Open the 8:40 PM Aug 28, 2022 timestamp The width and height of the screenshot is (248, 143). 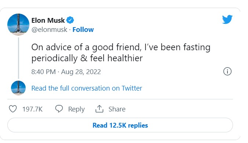[x=66, y=72]
